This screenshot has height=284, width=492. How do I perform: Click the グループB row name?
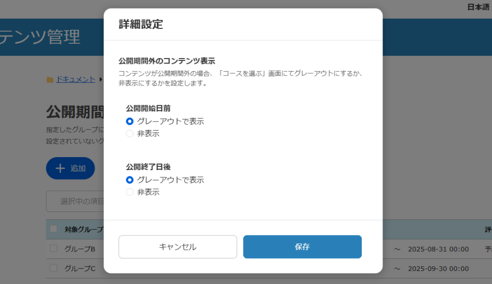tap(80, 249)
